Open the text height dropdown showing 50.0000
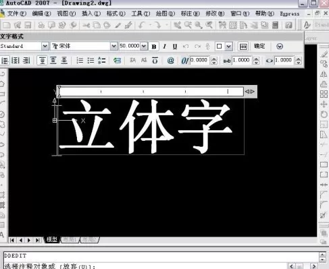Image resolution: width=329 pixels, height=269 pixels. coord(144,47)
